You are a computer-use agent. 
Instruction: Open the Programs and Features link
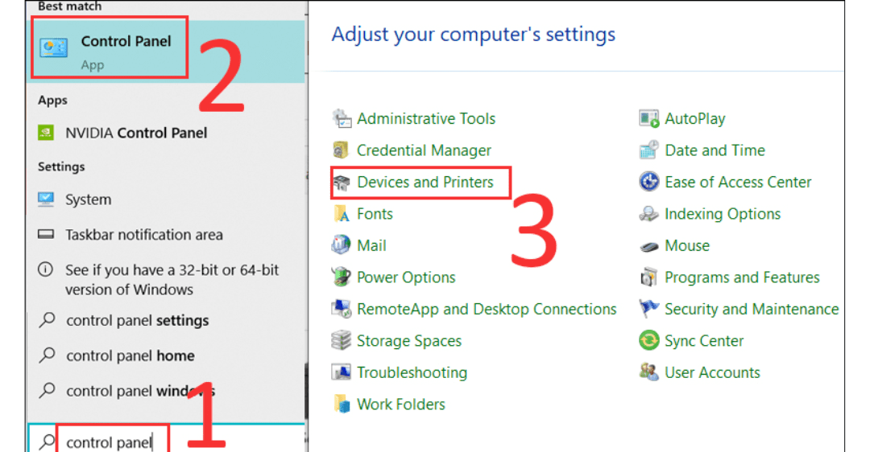tap(741, 277)
